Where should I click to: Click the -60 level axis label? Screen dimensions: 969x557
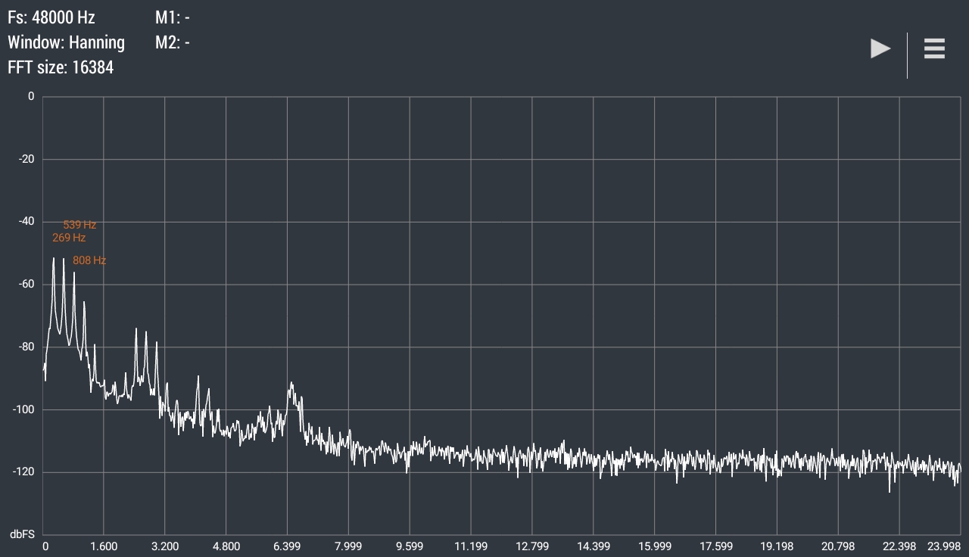click(x=26, y=285)
